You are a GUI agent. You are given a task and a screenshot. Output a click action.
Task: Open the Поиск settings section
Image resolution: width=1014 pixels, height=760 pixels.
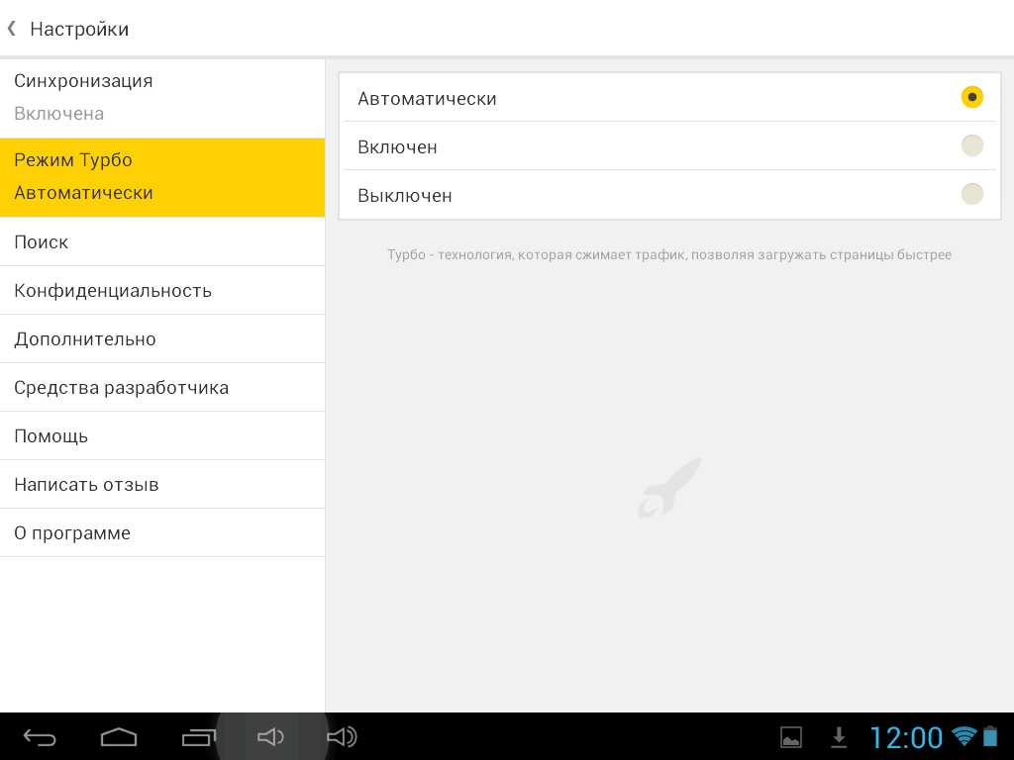click(x=162, y=241)
